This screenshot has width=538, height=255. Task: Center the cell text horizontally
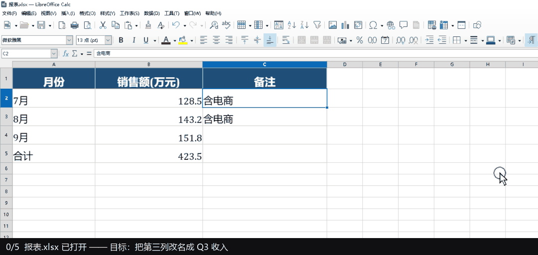tap(216, 40)
